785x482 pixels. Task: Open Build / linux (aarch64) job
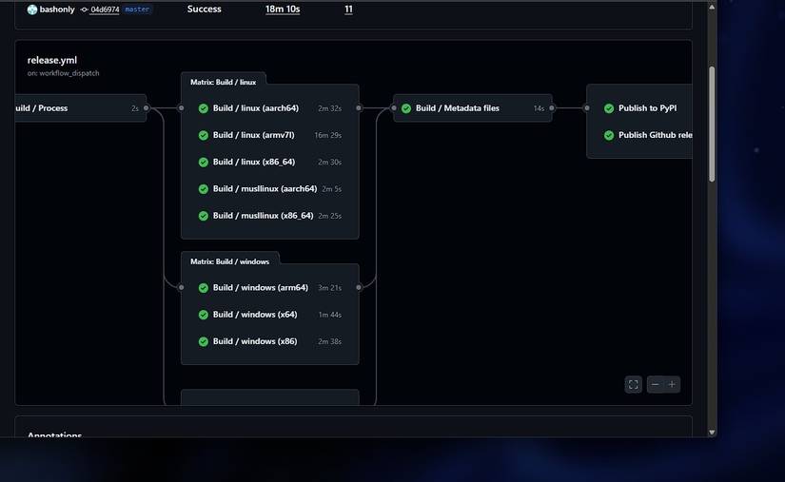click(x=270, y=108)
